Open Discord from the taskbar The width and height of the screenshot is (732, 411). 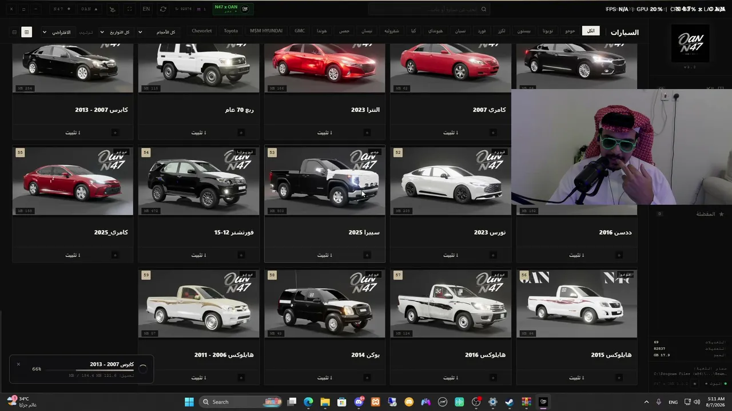point(359,402)
